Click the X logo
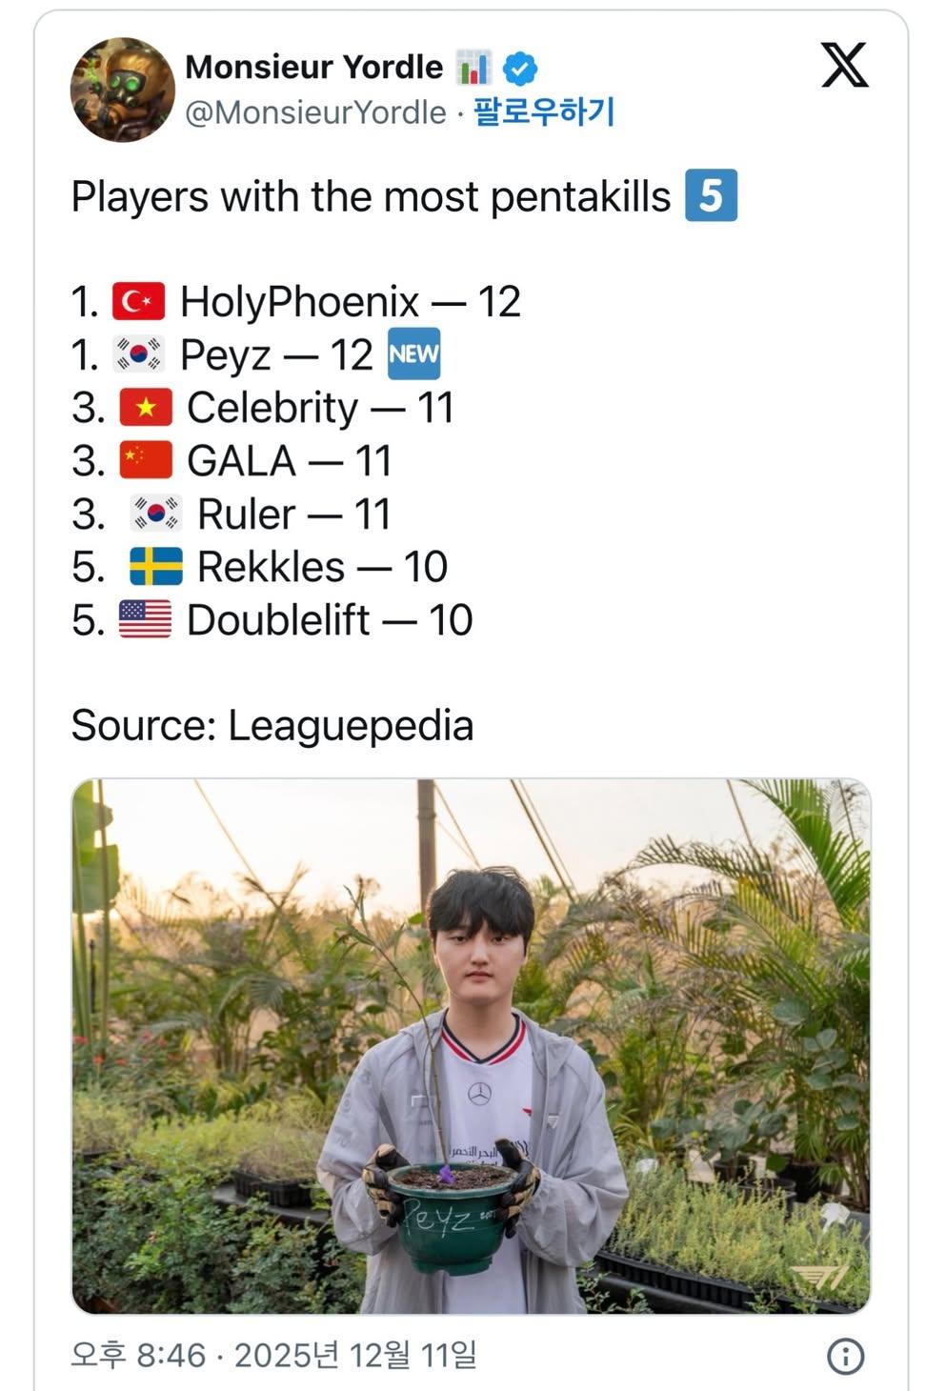 [844, 66]
